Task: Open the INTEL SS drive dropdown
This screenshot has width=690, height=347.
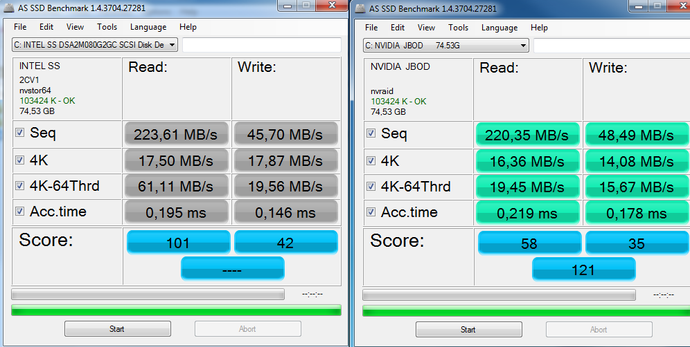Action: coord(95,45)
